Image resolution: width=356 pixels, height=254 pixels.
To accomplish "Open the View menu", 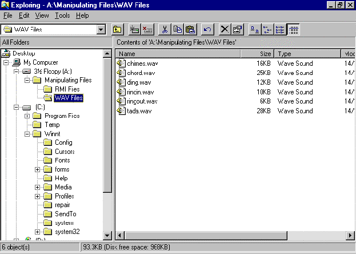I will 42,15.
